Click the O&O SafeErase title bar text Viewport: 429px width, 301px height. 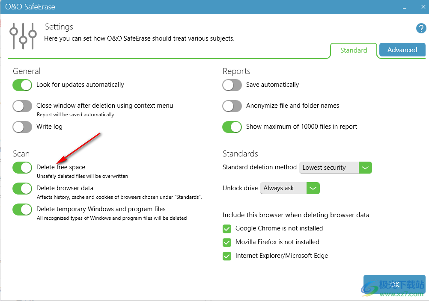pyautogui.click(x=30, y=7)
